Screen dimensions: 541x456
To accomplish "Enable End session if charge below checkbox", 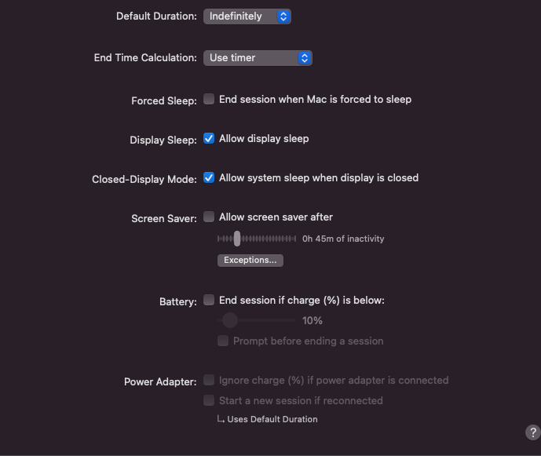I will tap(209, 300).
